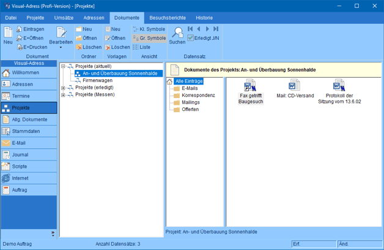Create new document with large Neu icon
This screenshot has height=250, width=384.
coord(8,36)
